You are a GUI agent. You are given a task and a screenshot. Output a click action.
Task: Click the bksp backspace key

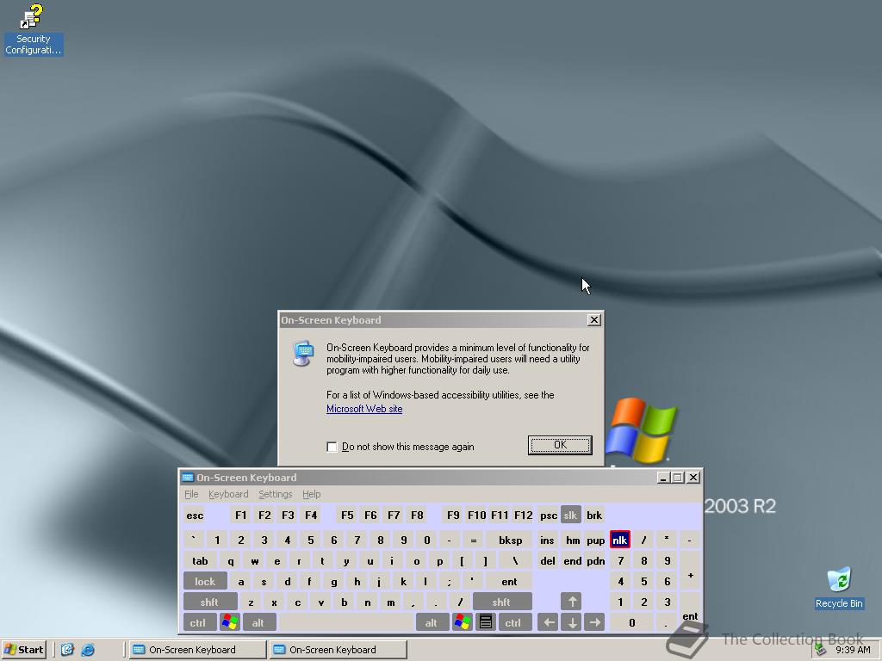coord(510,540)
